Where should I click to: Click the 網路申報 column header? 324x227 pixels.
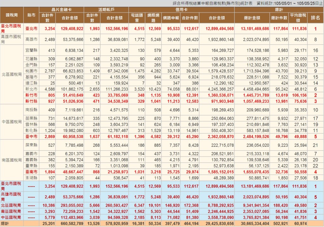[x=171, y=18]
